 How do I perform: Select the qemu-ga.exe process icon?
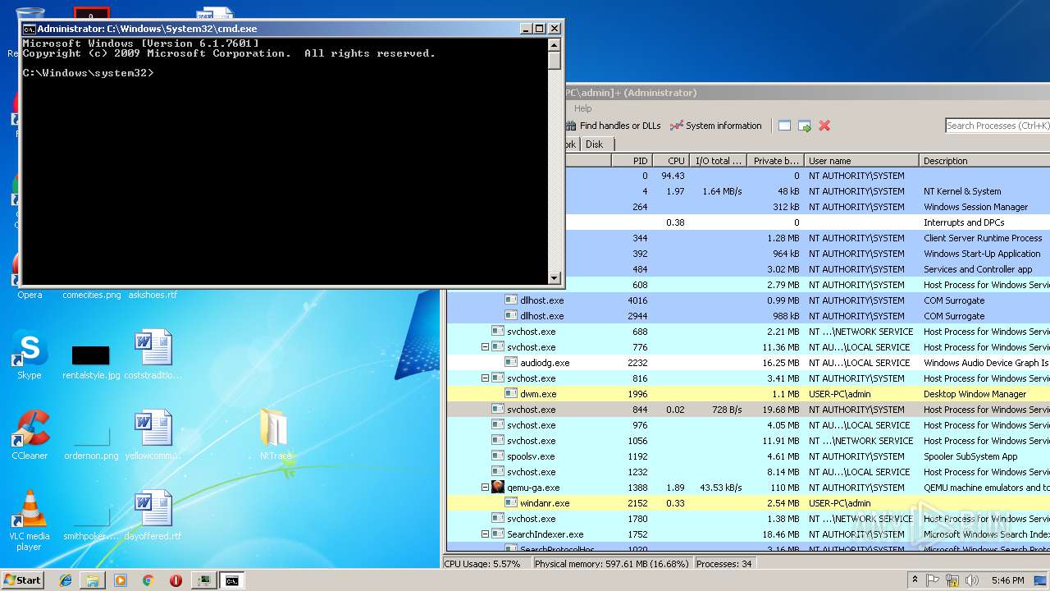[x=498, y=488]
